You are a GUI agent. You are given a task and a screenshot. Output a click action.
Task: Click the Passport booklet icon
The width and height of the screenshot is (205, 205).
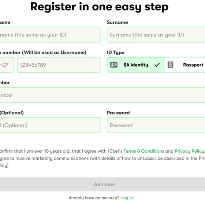click(x=170, y=65)
